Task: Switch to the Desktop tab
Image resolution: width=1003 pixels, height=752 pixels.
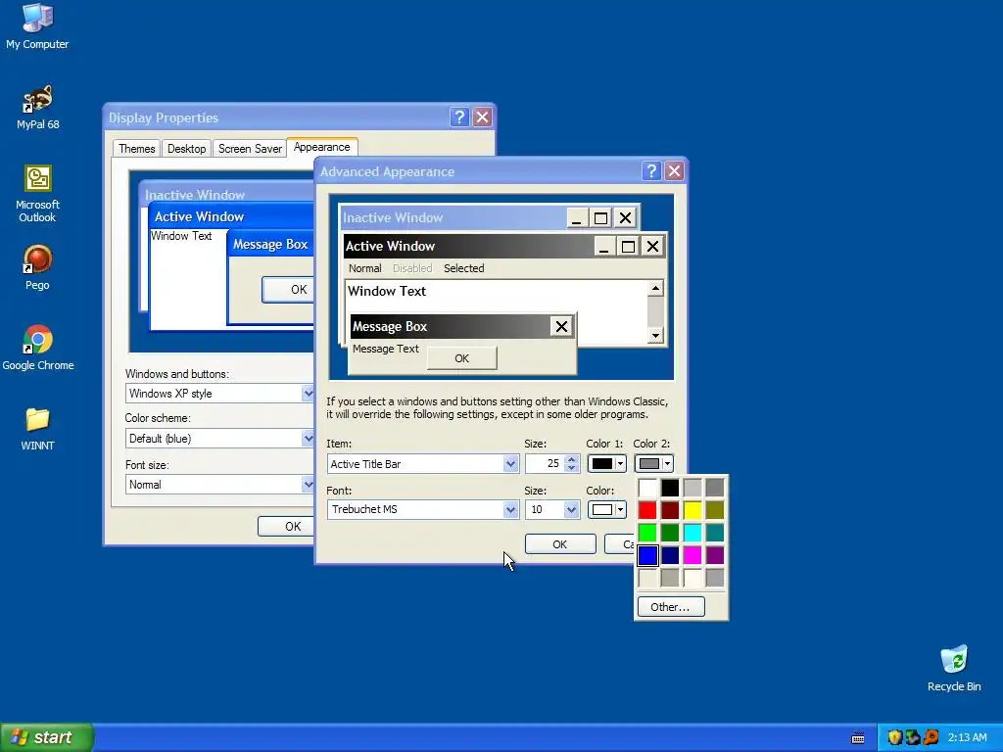Action: [x=186, y=149]
